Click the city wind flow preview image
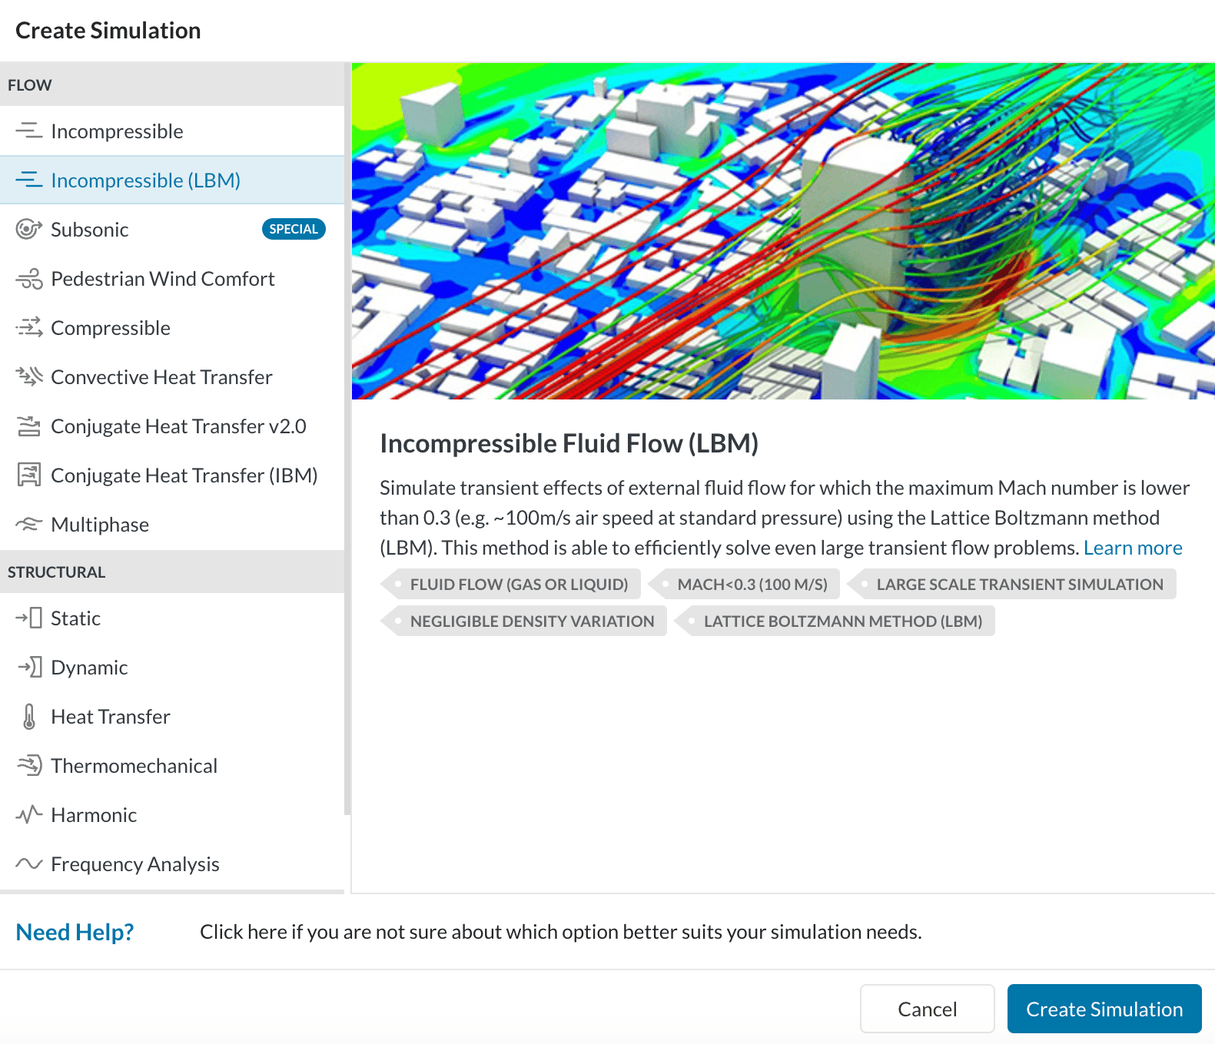 click(783, 231)
